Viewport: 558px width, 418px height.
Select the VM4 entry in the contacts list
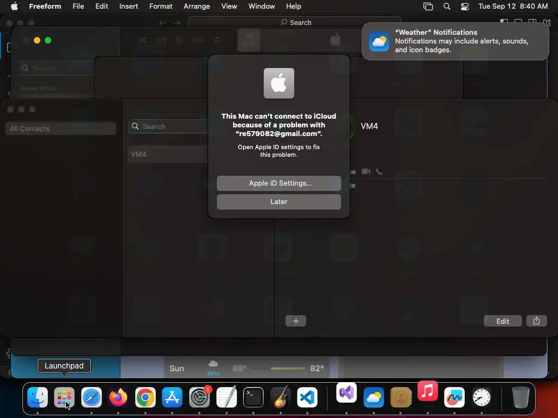(168, 154)
